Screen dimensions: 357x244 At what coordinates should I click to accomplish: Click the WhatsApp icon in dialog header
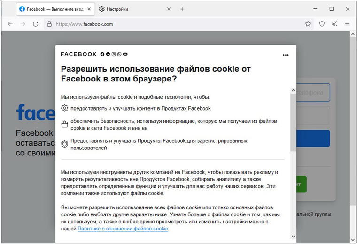(119, 54)
